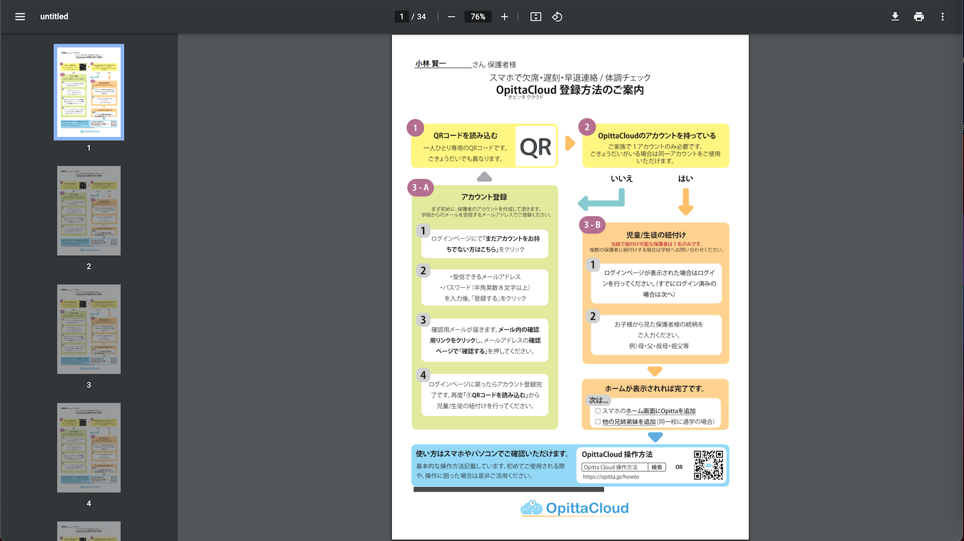Click the '児童/生徒の紐付け' section heading
Screen dimensions: 964x541
[656, 235]
